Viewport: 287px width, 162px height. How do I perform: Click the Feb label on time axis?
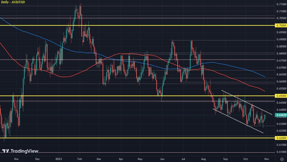pyautogui.click(x=79, y=159)
